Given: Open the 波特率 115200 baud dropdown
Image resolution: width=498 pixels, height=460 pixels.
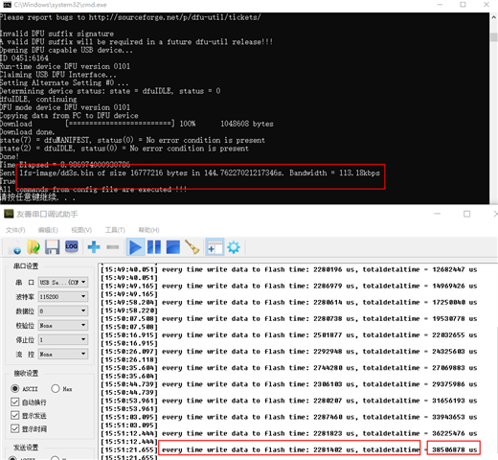Looking at the screenshot, I should (x=63, y=296).
